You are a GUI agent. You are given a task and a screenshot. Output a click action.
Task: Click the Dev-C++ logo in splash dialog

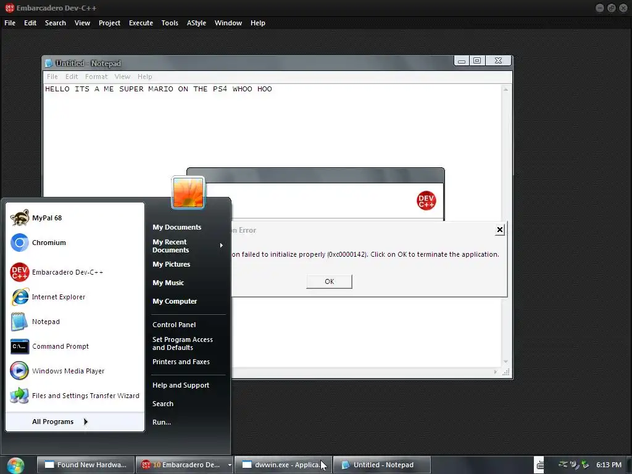click(426, 201)
